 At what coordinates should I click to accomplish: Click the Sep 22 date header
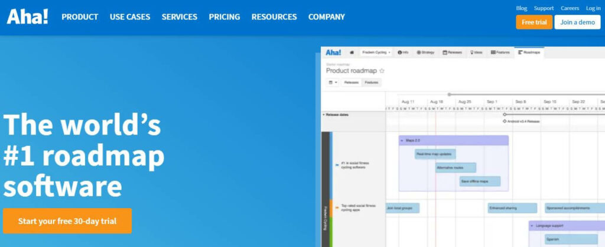(578, 102)
